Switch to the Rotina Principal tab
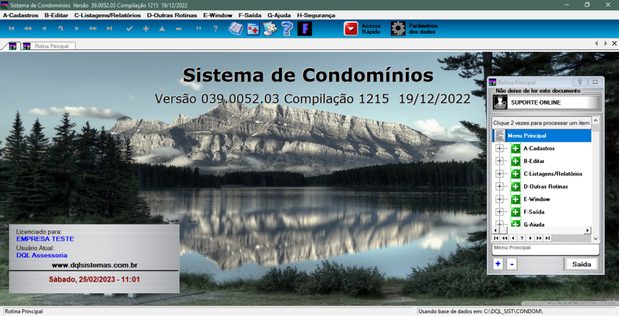619x316 pixels. [x=50, y=46]
